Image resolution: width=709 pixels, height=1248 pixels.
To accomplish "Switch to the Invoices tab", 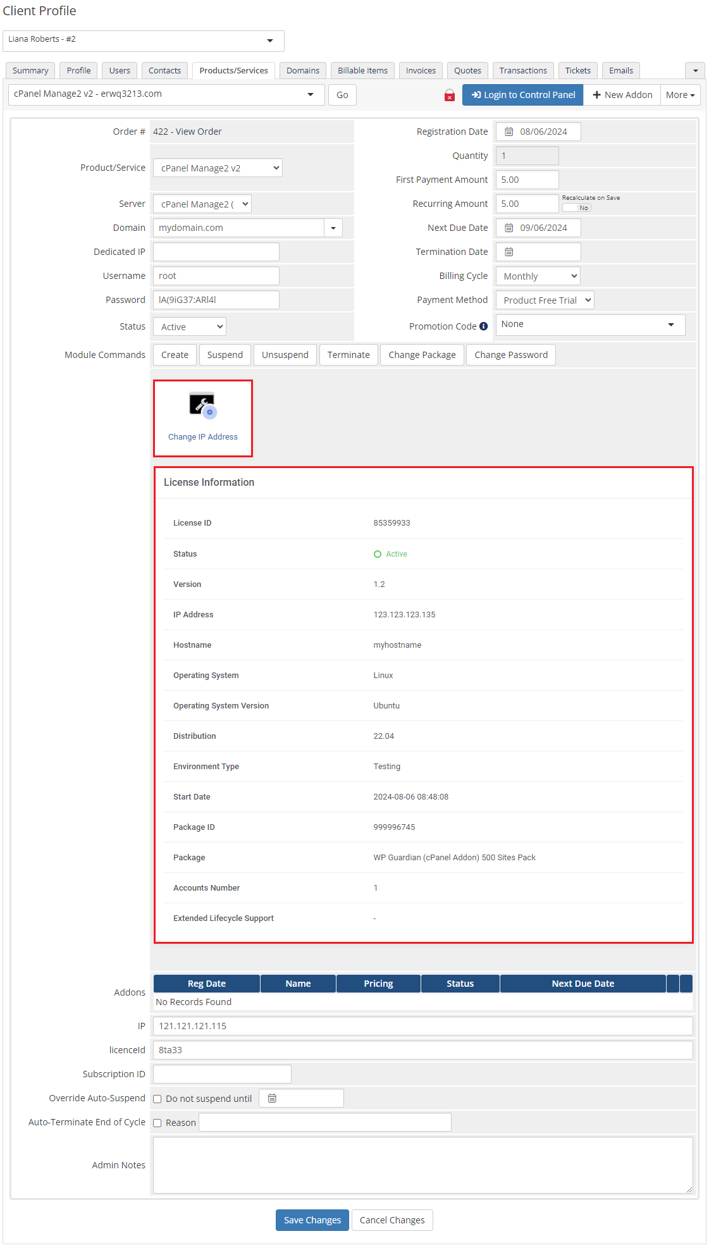I will coord(421,70).
